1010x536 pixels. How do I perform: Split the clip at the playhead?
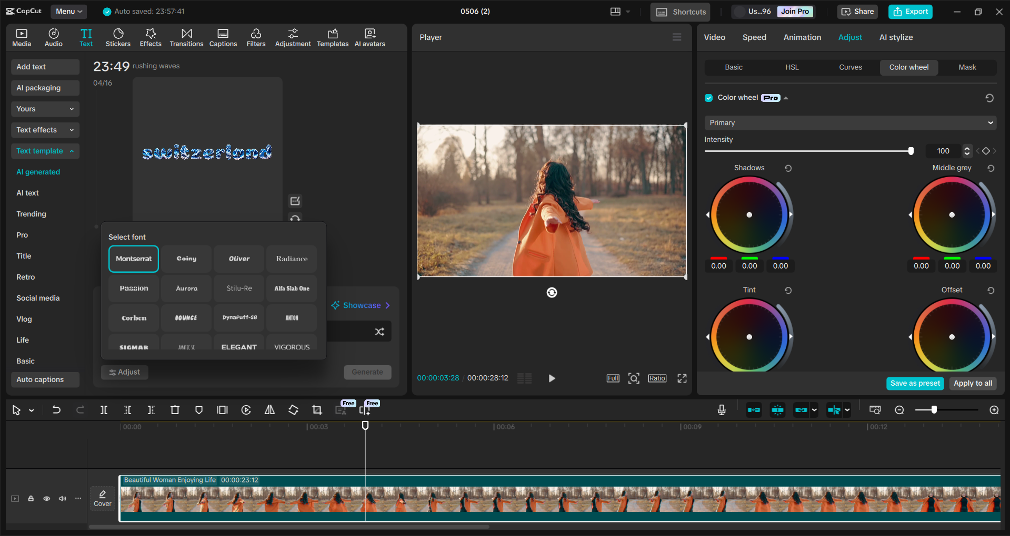pos(104,410)
